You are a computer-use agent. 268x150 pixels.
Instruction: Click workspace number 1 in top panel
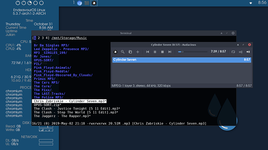coord(74,3)
